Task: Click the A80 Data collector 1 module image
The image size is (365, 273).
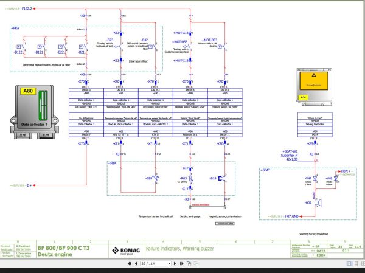Action: click(x=35, y=112)
